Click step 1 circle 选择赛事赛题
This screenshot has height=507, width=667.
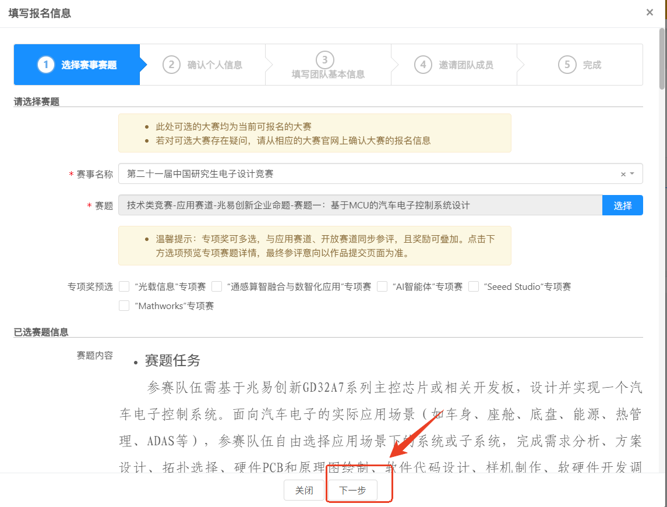(45, 65)
